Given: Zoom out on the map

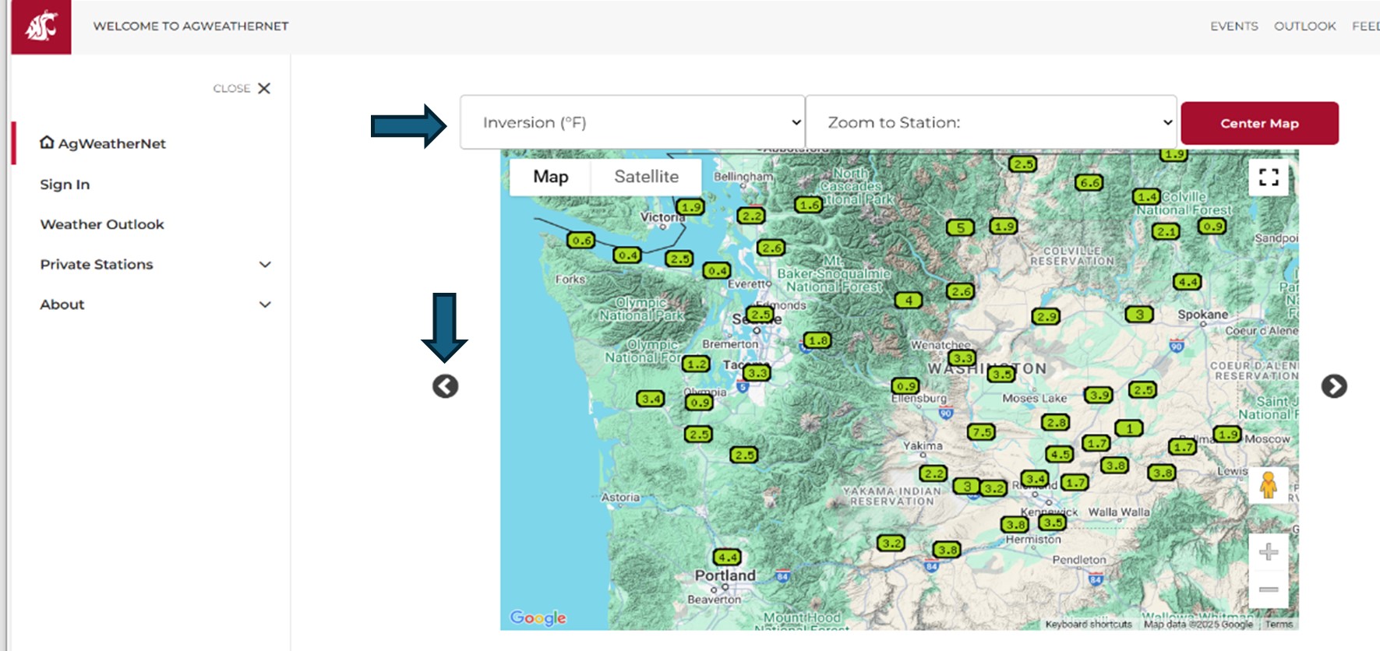Looking at the screenshot, I should 1268,589.
